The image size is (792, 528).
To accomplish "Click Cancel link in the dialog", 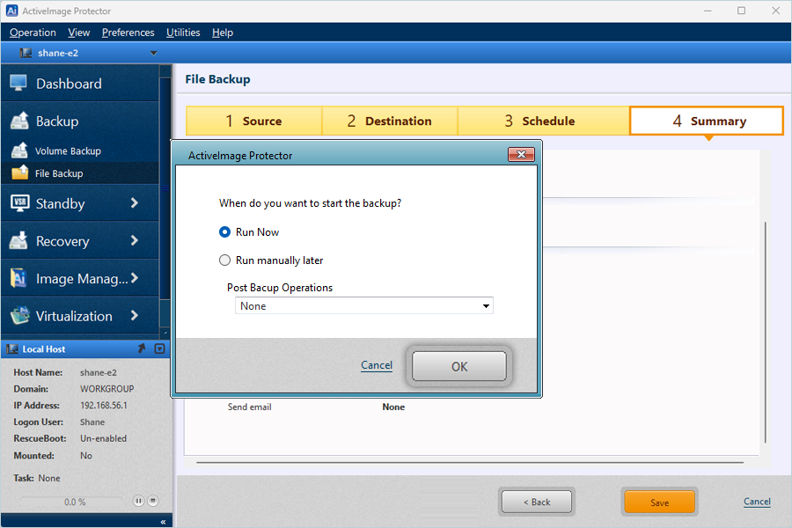I will click(x=377, y=365).
